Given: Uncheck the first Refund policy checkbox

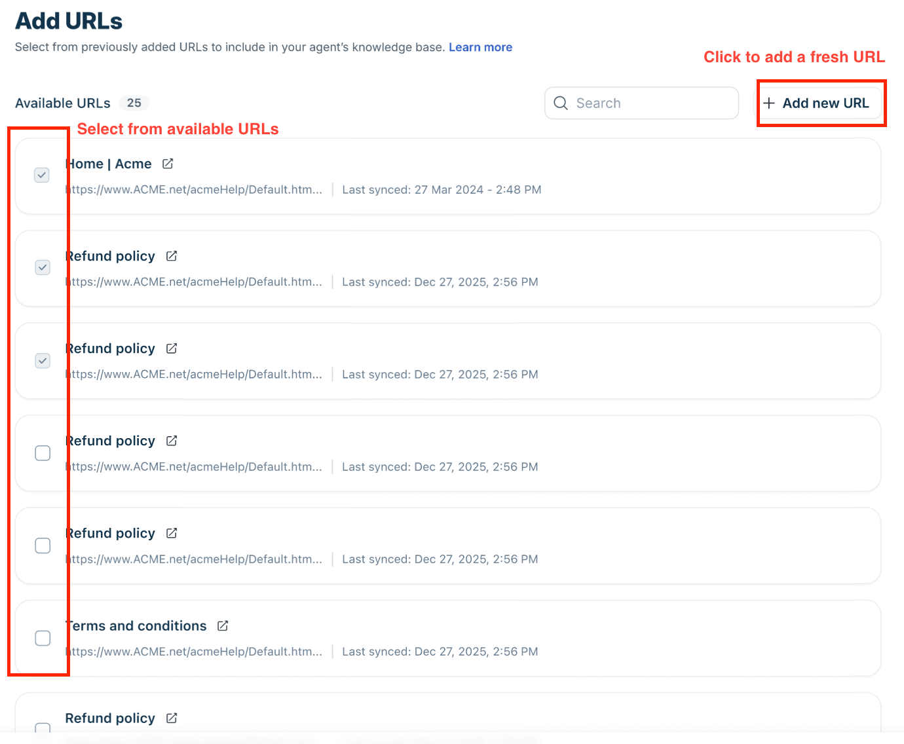Looking at the screenshot, I should 43,267.
